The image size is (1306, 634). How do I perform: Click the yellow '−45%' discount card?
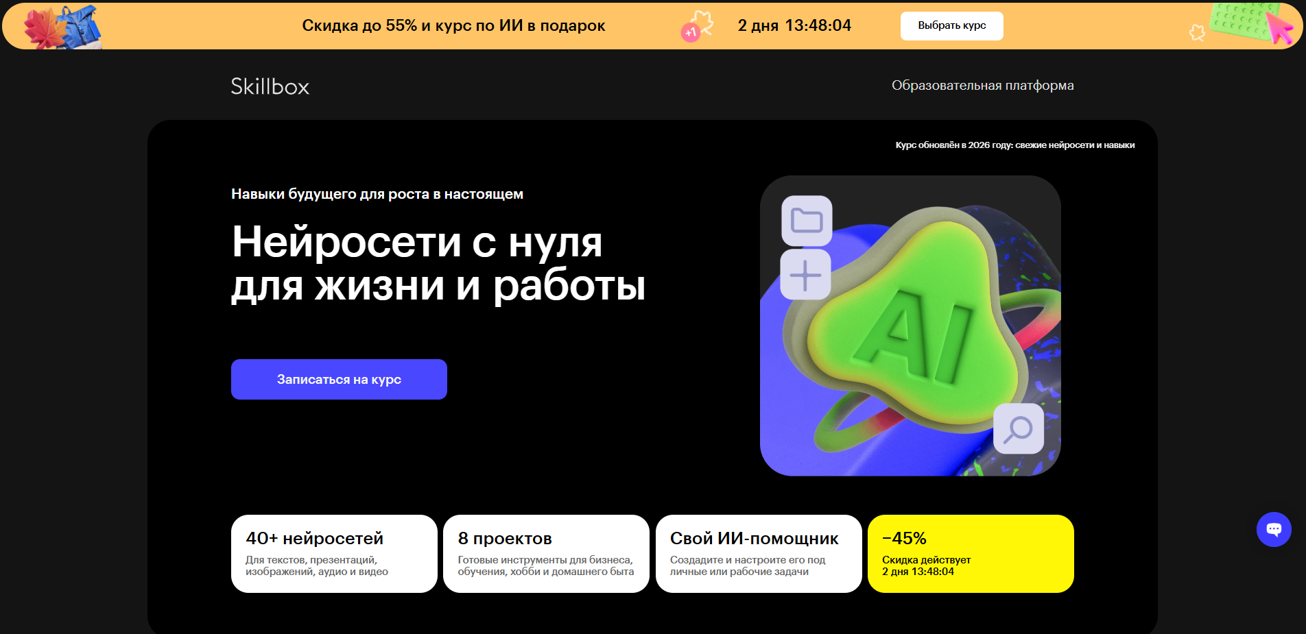[971, 554]
